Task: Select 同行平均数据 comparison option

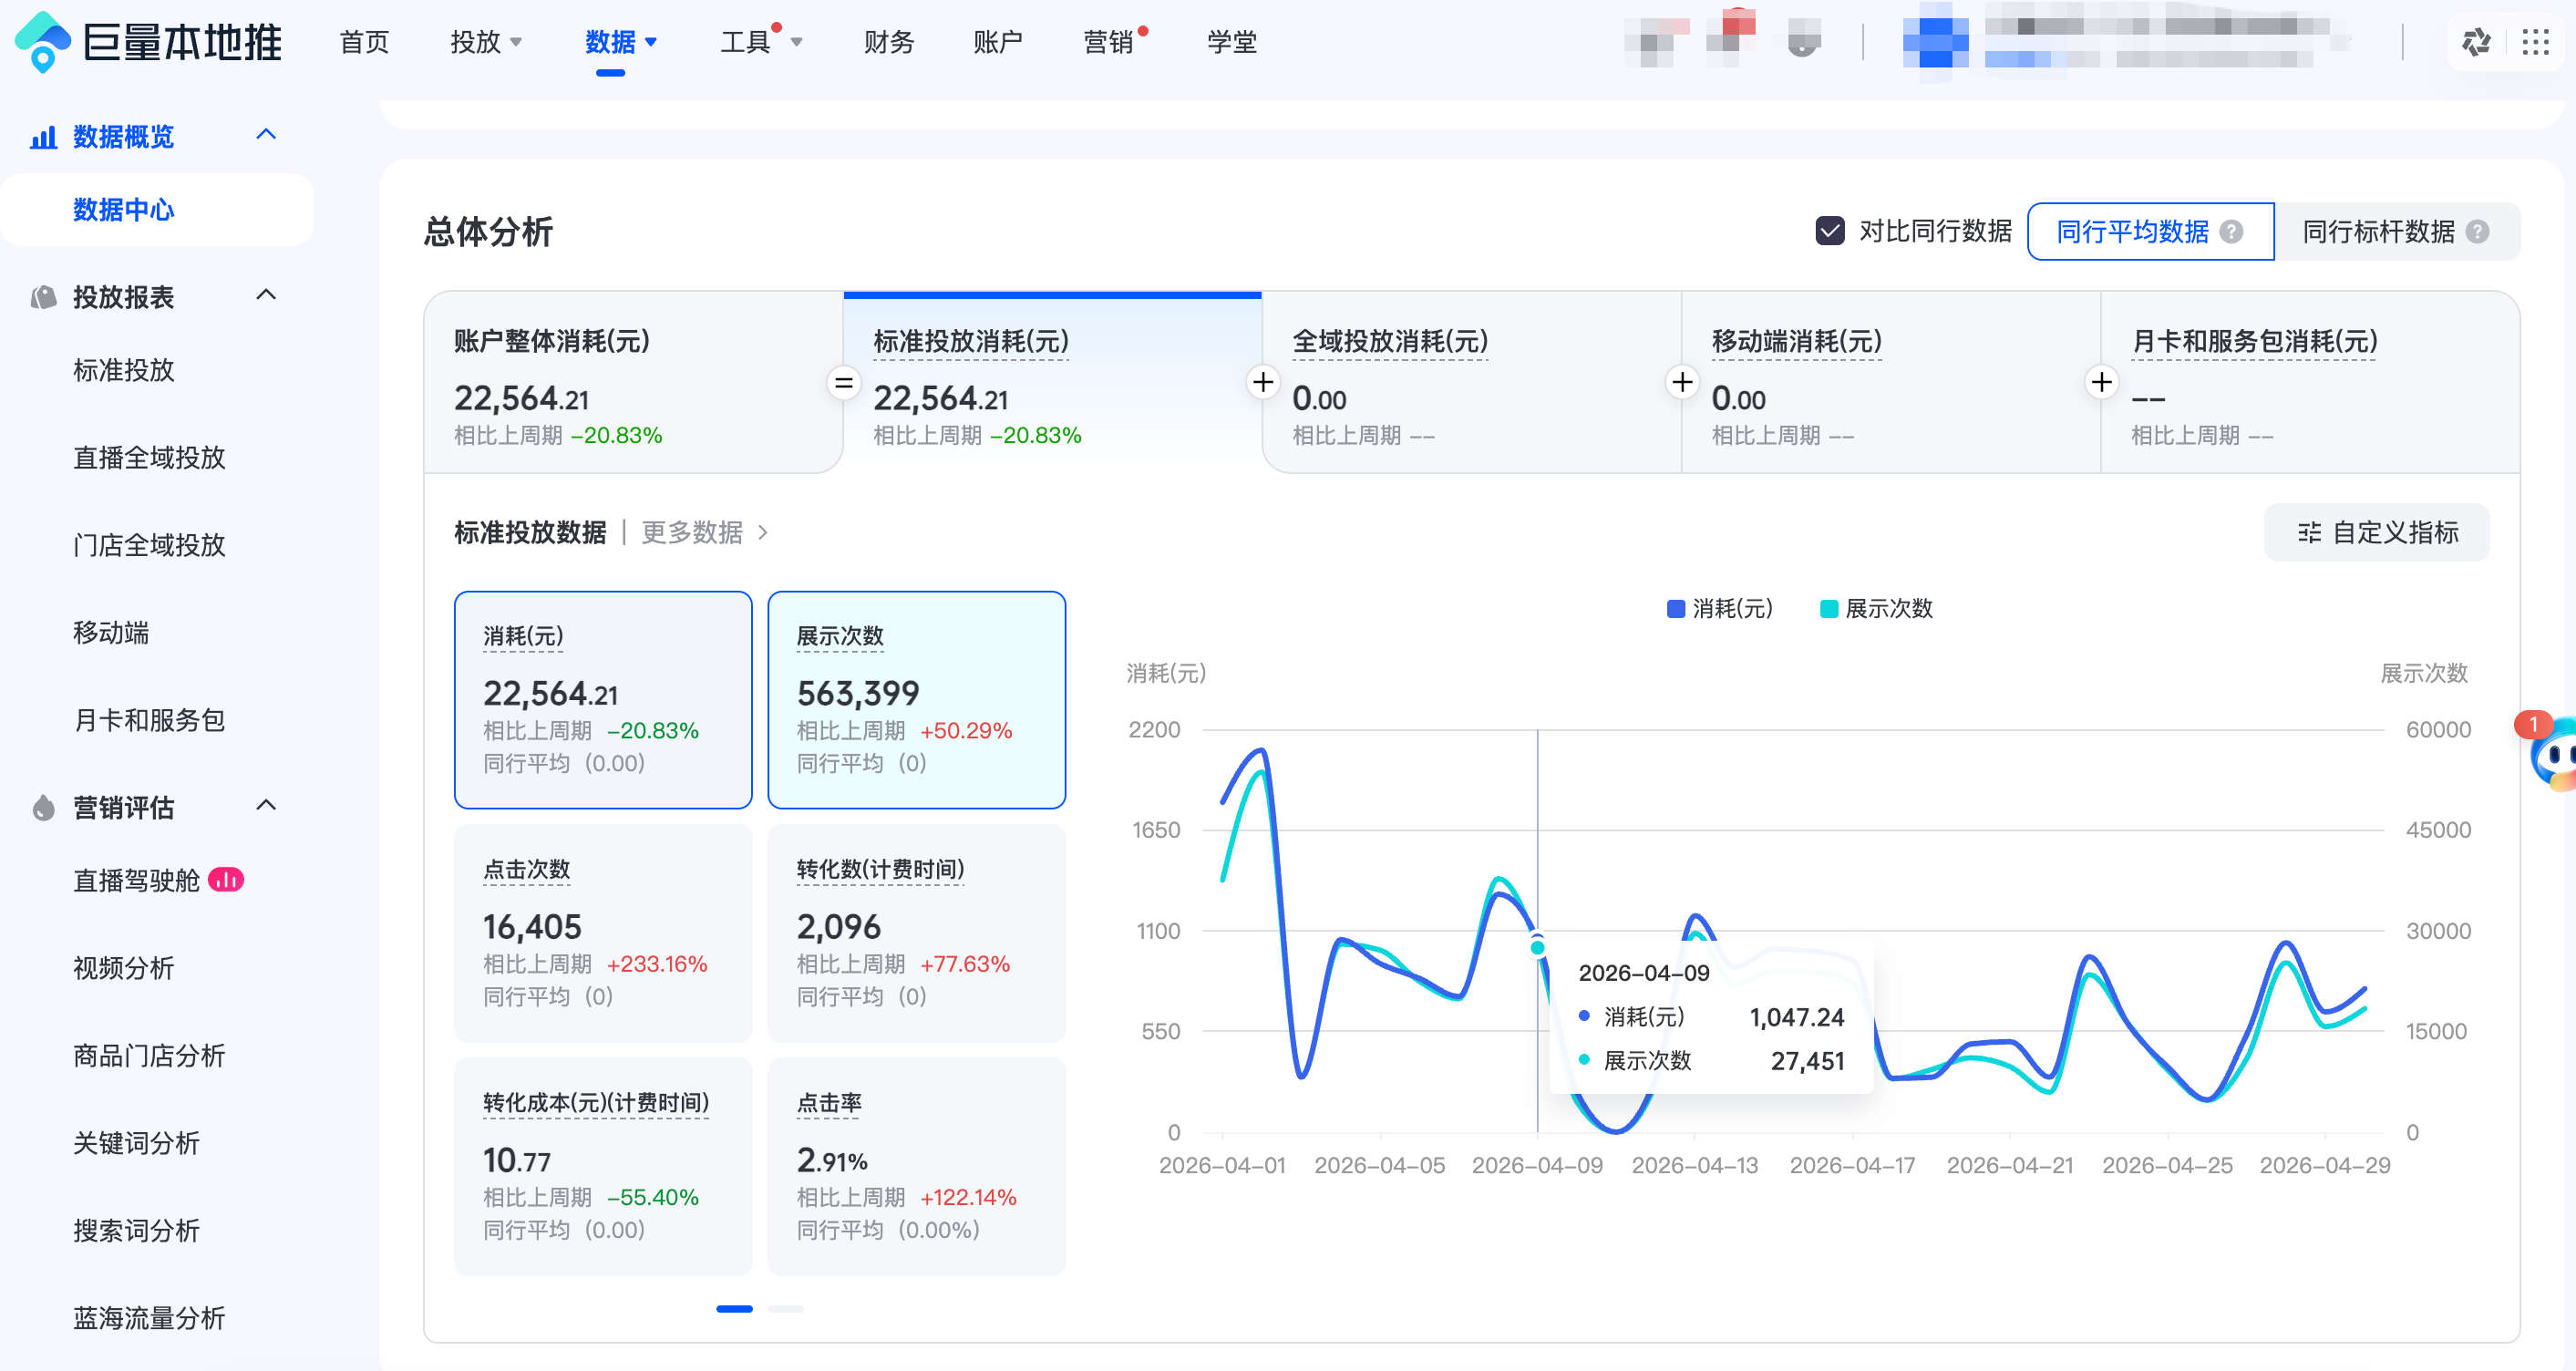Action: pyautogui.click(x=2150, y=232)
